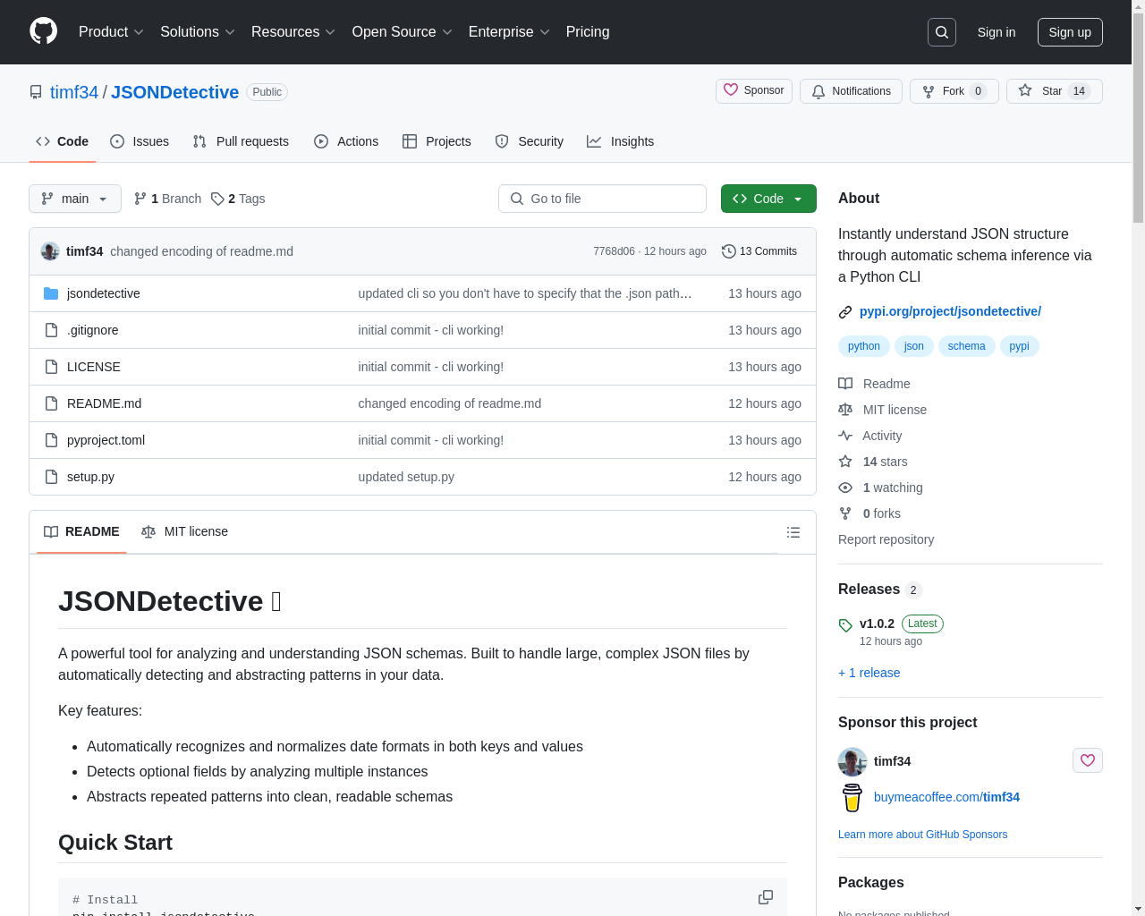Image resolution: width=1145 pixels, height=916 pixels.
Task: Click the schema topic tag
Action: (x=967, y=346)
